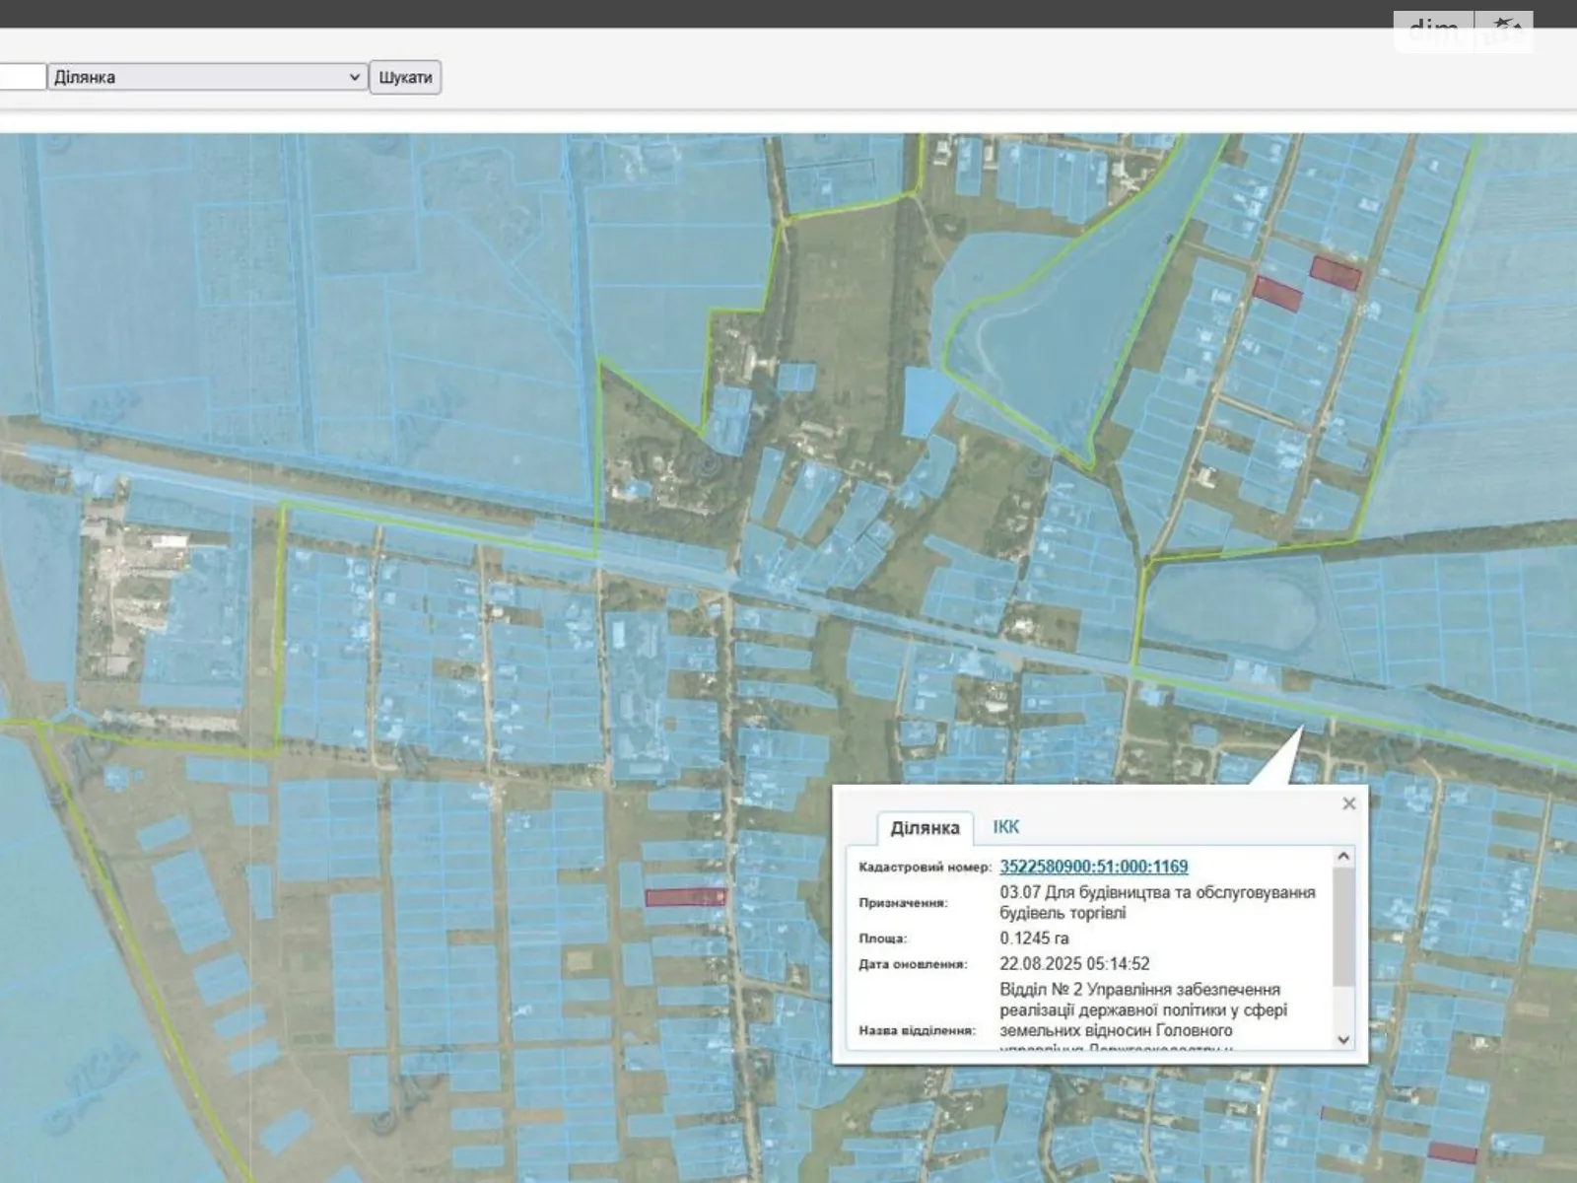Screen dimensions: 1577x1183
Task: Select the Ділянка tab in popup
Action: click(x=924, y=828)
